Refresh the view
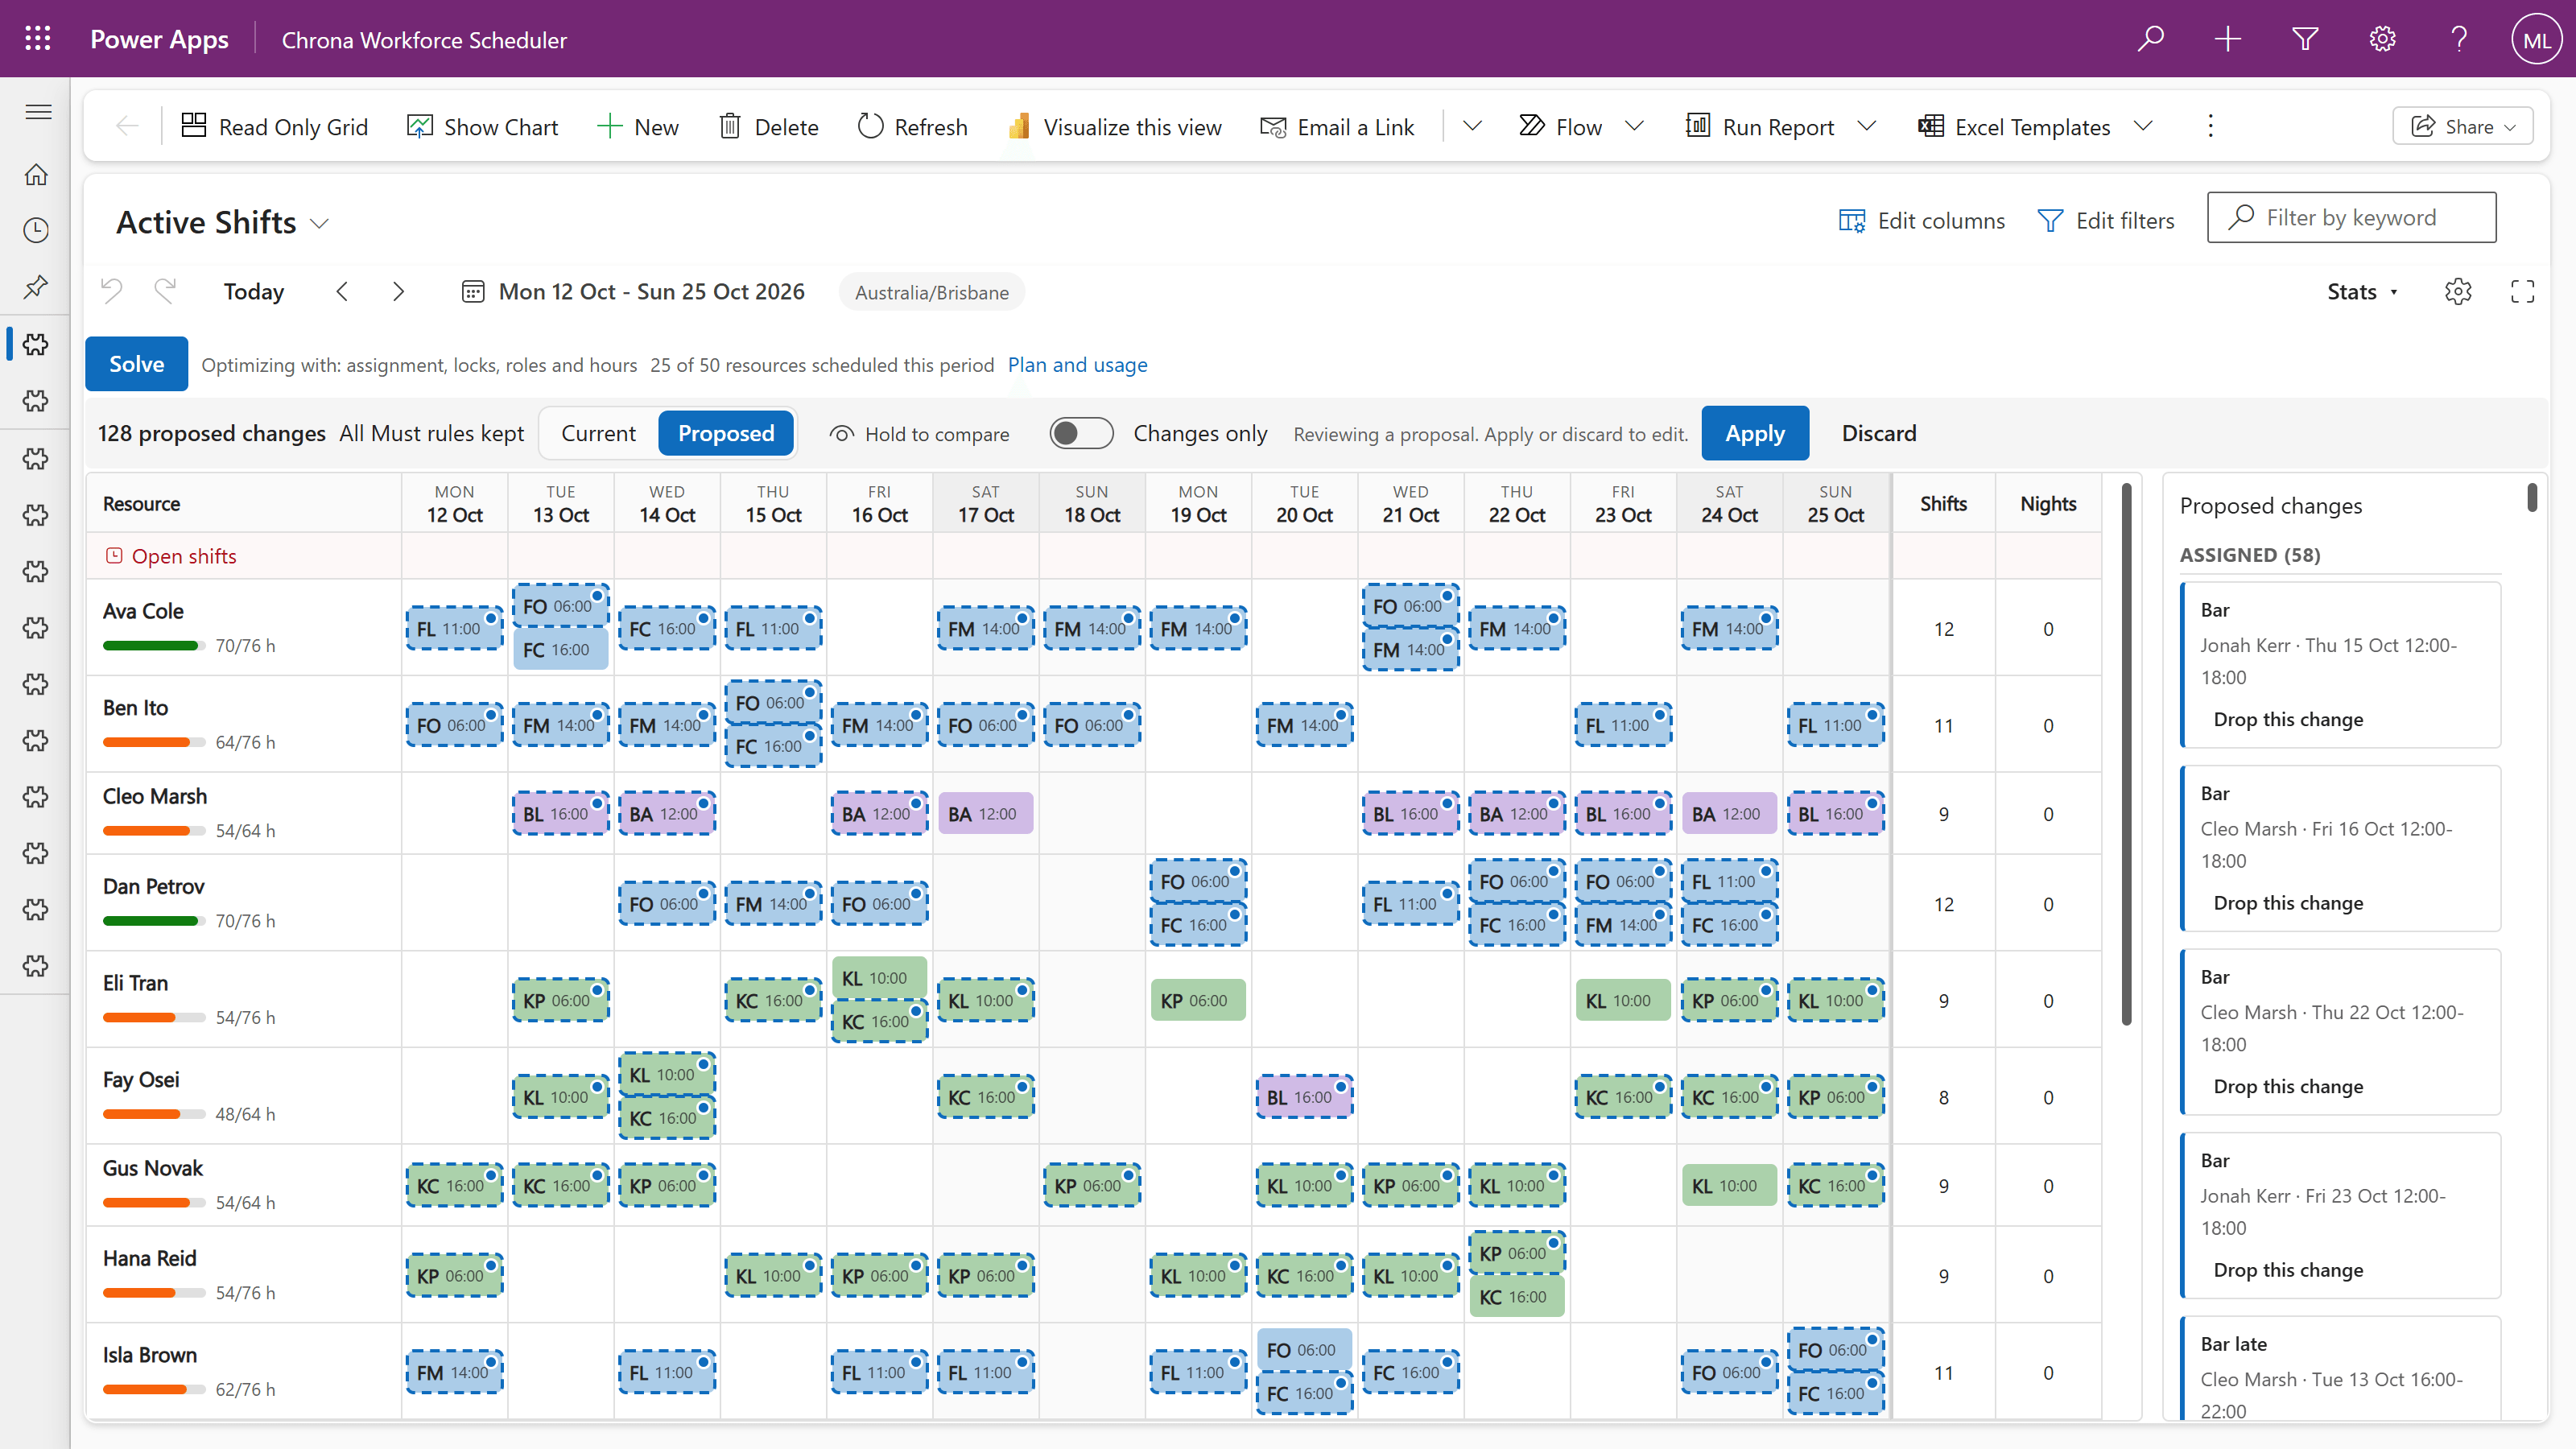This screenshot has width=2576, height=1449. tap(912, 126)
